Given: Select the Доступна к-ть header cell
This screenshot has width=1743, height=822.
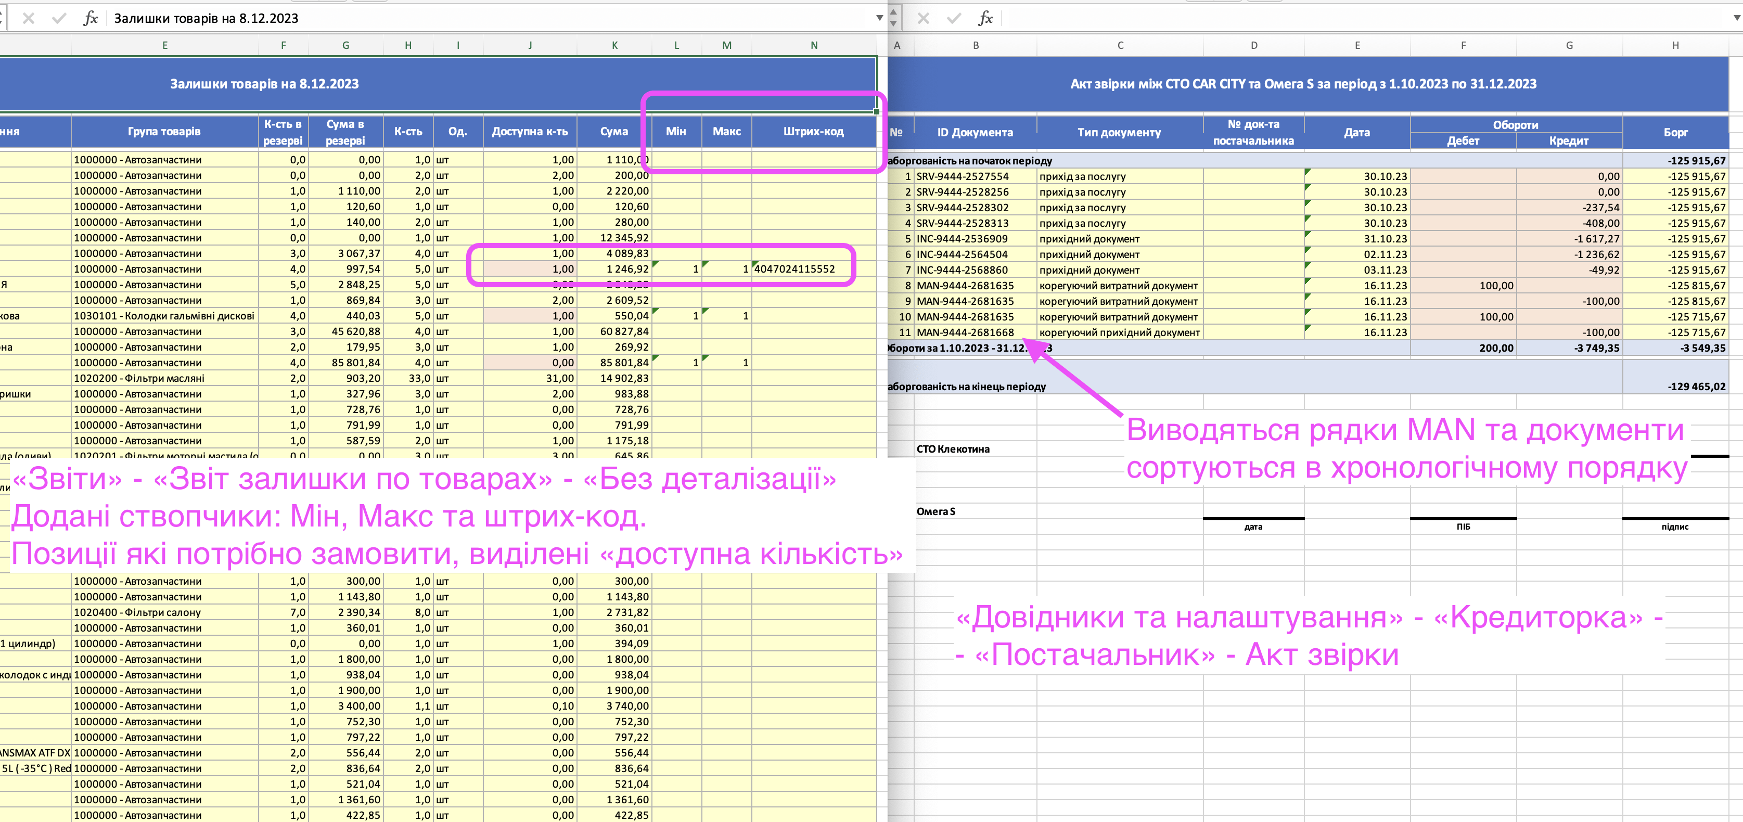Looking at the screenshot, I should coord(530,131).
